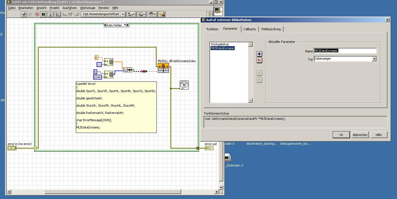Select the Error handler VI icon
Image resolution: width=397 pixels, height=199 pixels.
pos(184,85)
